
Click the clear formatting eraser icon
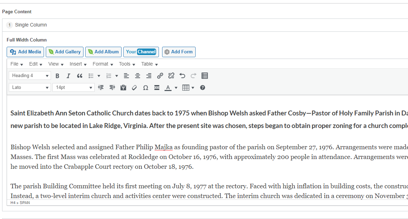pos(134,88)
